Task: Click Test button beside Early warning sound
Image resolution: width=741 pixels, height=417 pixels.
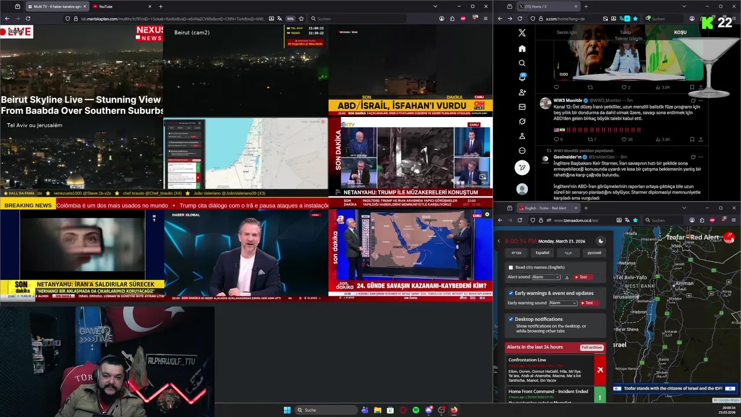Action: (x=588, y=303)
